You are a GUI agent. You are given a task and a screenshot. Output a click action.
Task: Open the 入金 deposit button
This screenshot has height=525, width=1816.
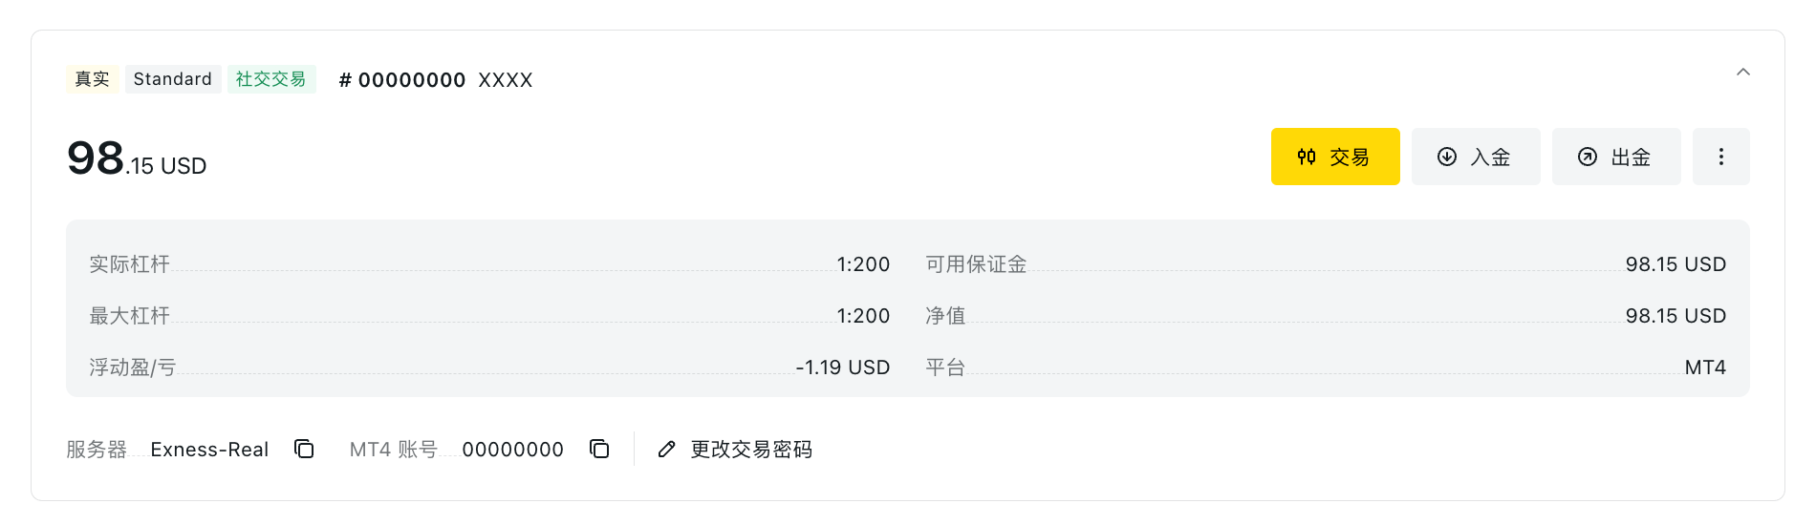click(1476, 157)
